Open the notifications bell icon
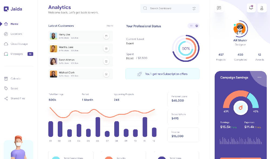 point(251,8)
